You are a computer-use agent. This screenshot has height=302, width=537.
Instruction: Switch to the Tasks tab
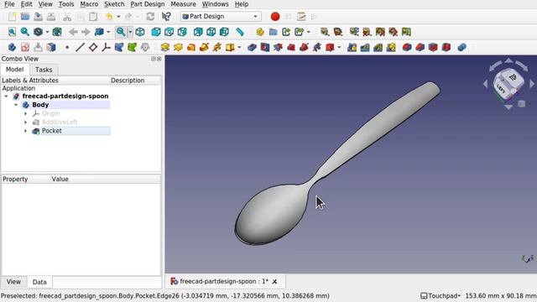[x=44, y=70]
